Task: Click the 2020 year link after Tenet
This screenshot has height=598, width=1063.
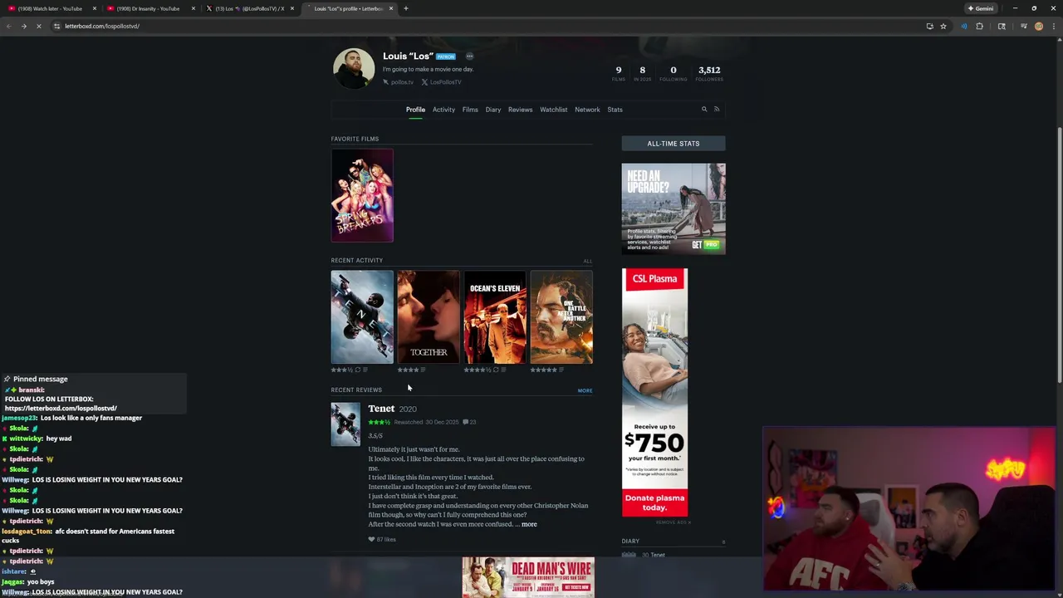Action: [x=408, y=409]
